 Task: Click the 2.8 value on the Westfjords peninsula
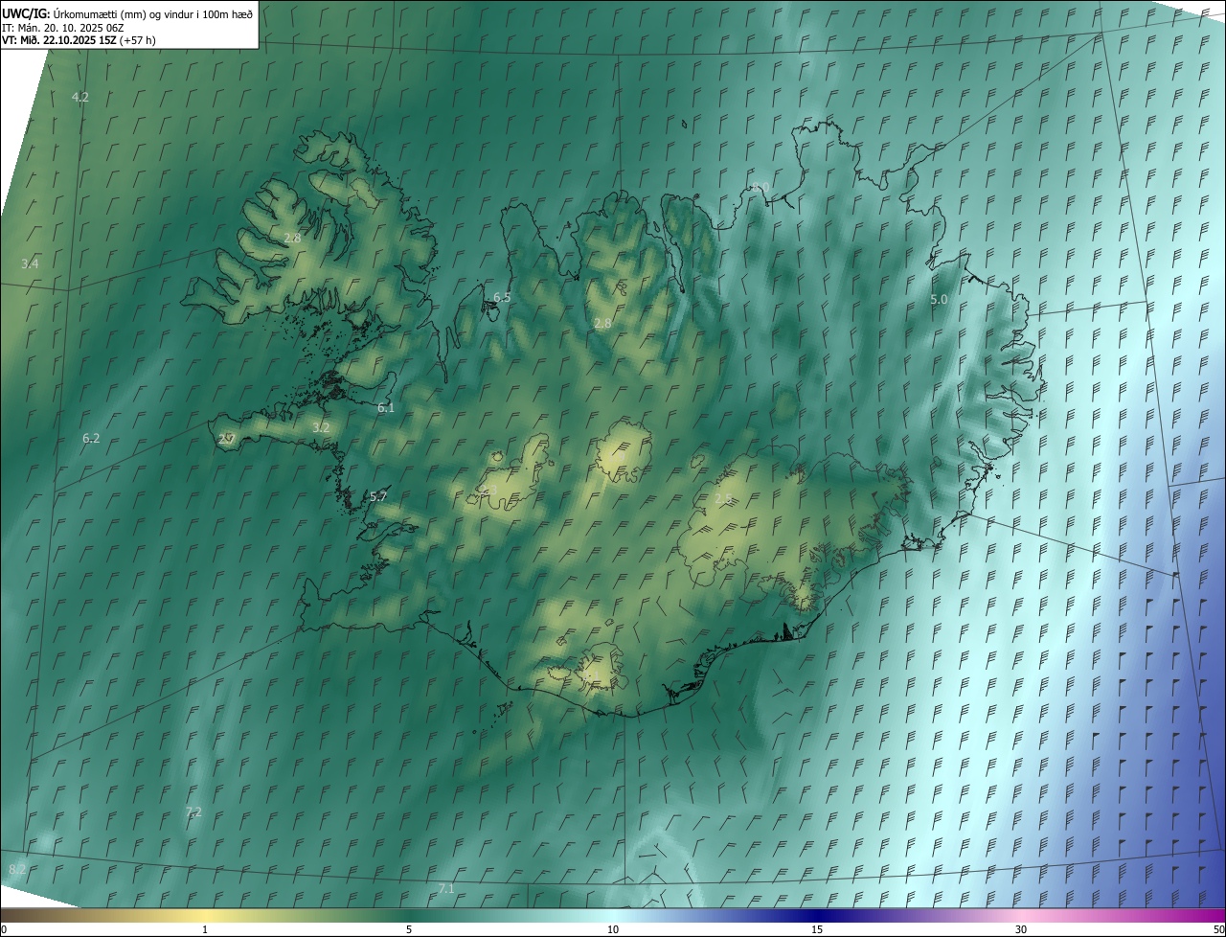pos(293,238)
